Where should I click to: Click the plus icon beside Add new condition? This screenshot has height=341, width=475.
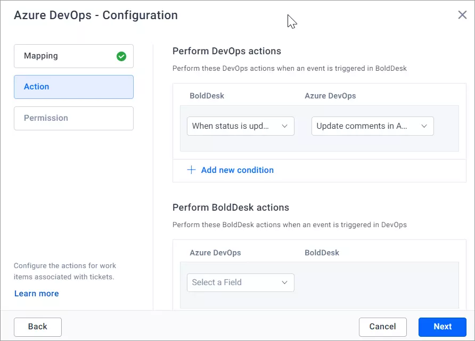192,170
